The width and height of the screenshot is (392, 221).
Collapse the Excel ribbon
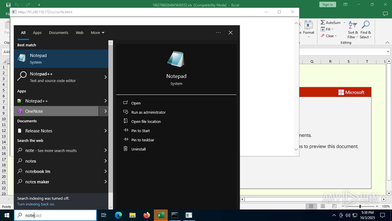(x=387, y=43)
